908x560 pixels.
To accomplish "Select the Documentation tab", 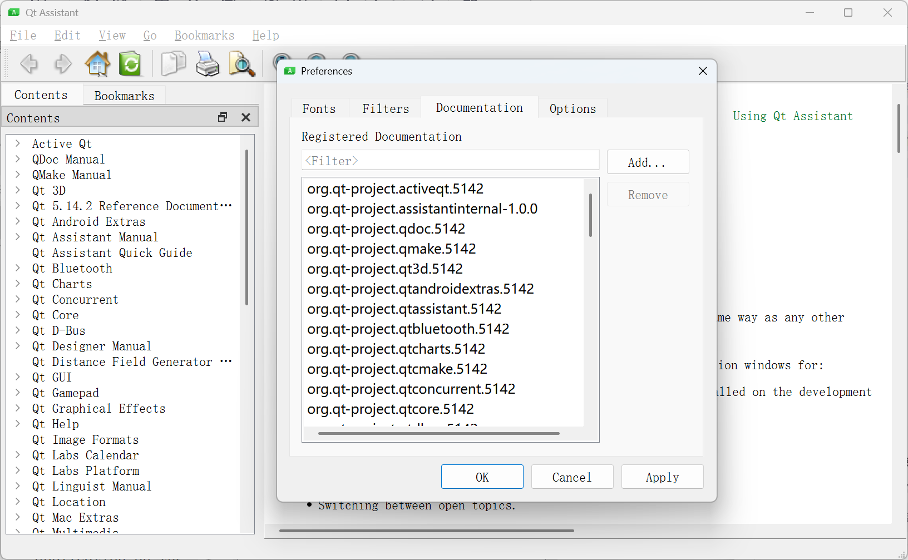I will coord(480,107).
